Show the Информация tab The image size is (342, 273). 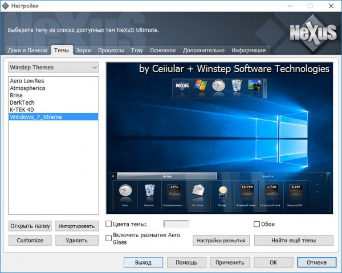[x=249, y=50]
